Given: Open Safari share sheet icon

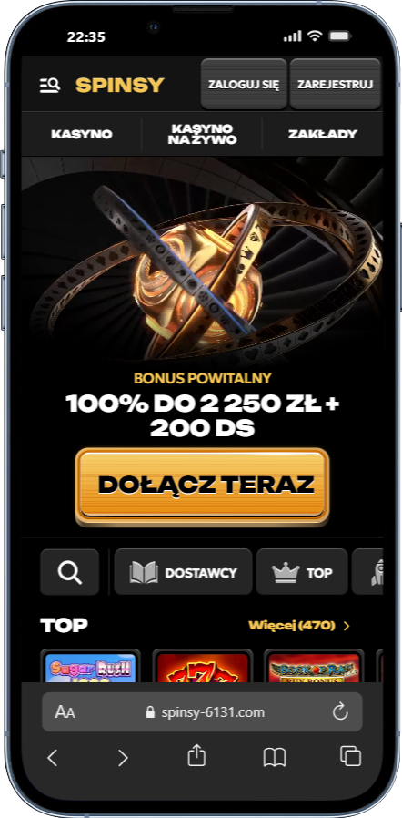Looking at the screenshot, I should click(x=196, y=756).
